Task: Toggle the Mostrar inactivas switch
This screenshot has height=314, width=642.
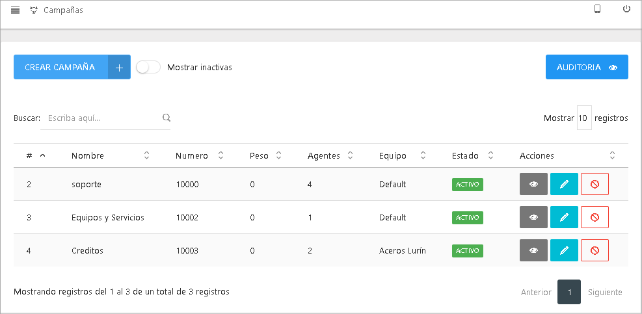Action: pyautogui.click(x=148, y=67)
